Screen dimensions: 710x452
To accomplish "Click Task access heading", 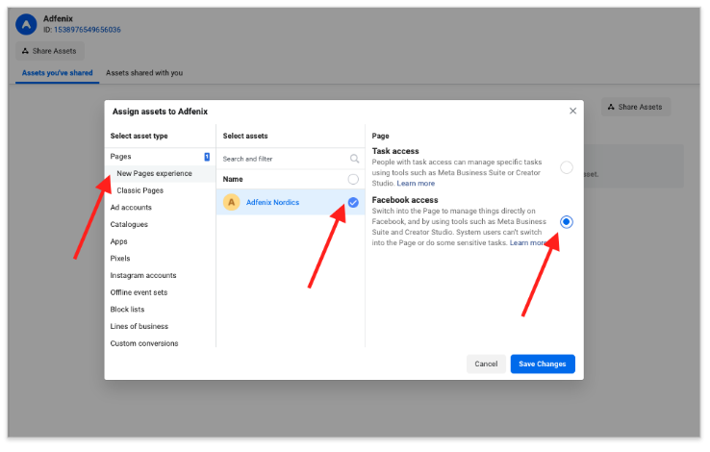I will (395, 151).
